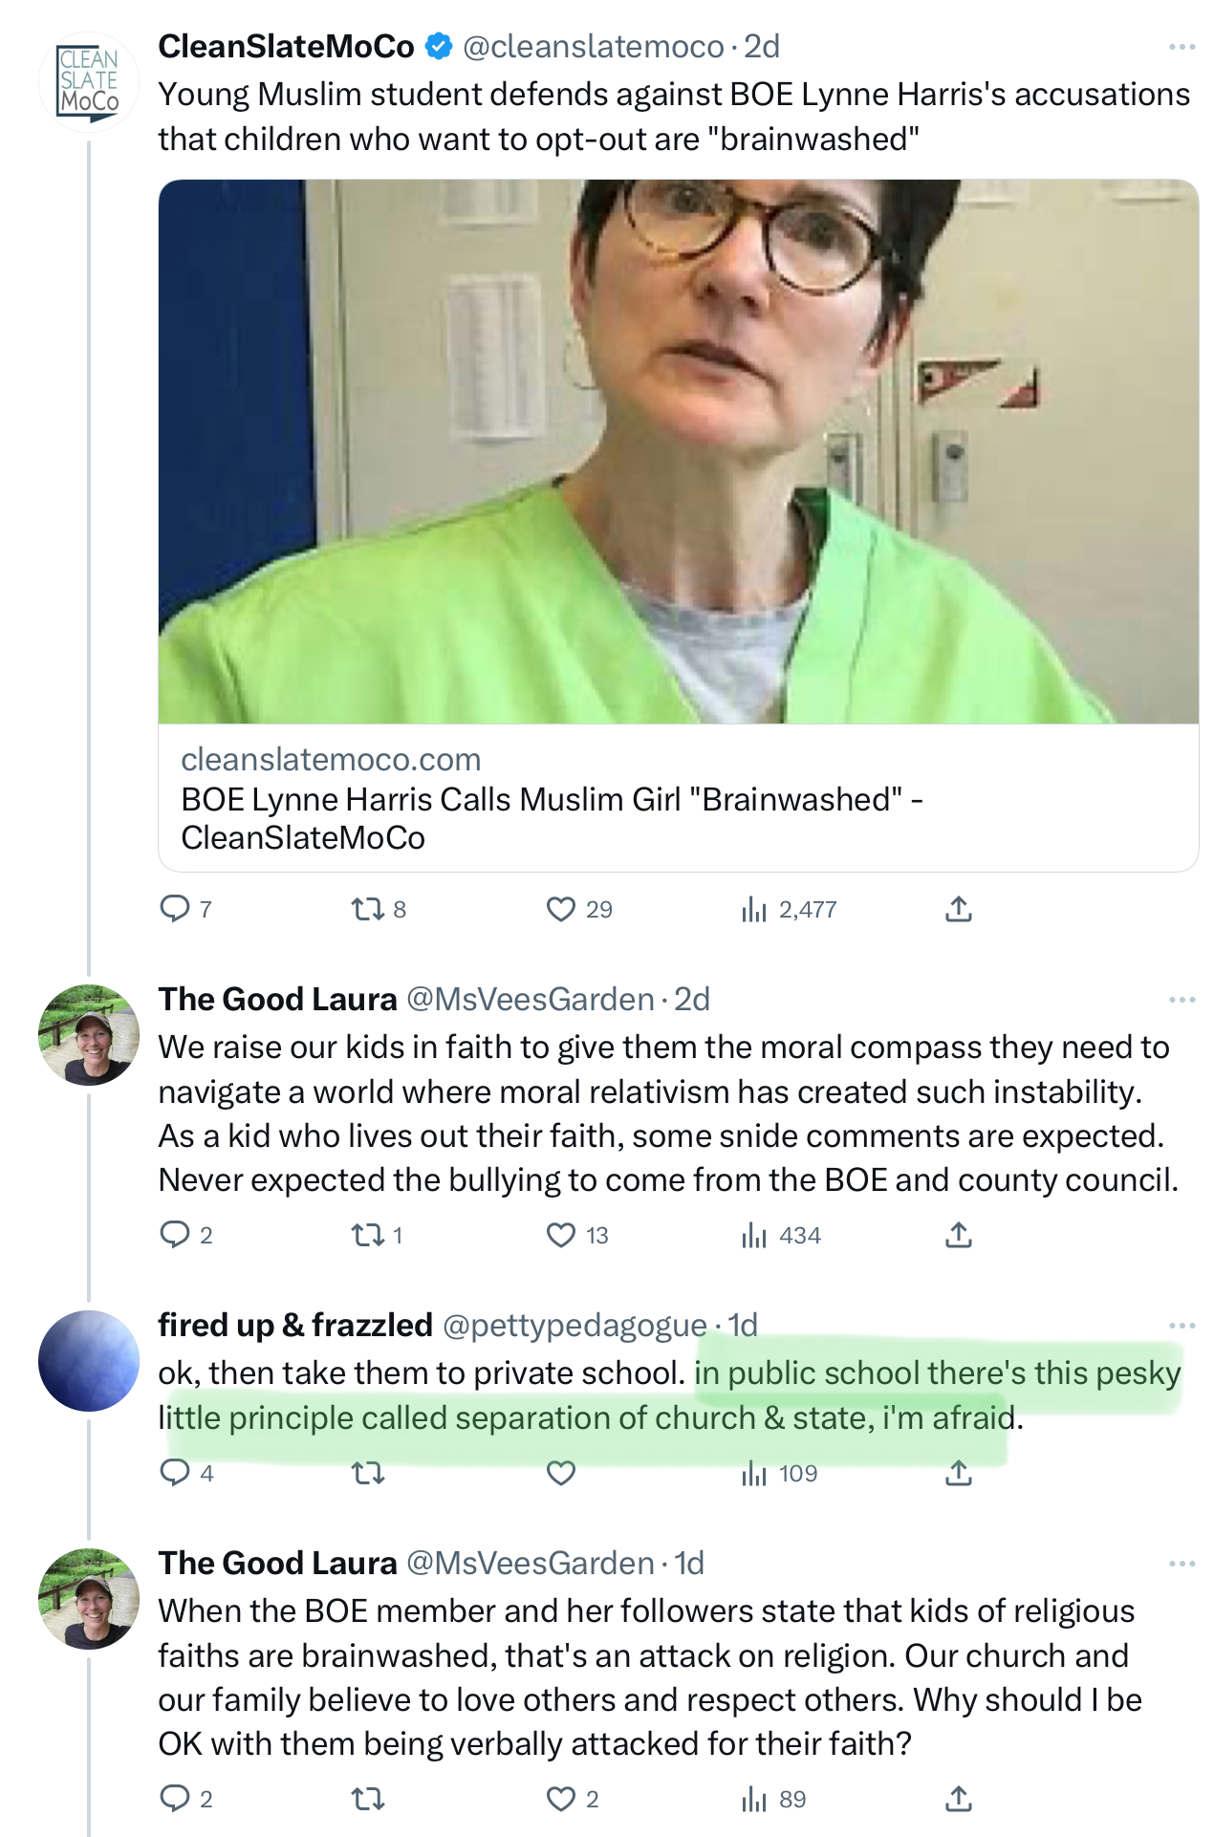Retweet the CleanSlateMoCo post

367,908
